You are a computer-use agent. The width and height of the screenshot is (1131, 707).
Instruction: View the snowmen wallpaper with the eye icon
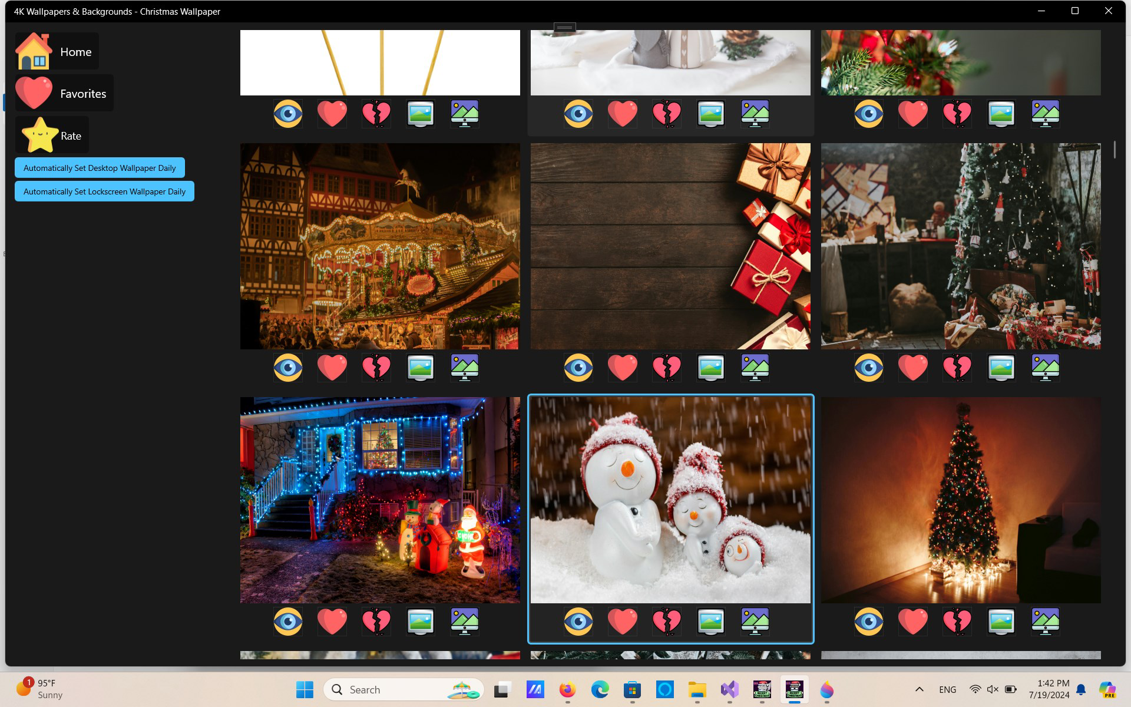tap(578, 622)
